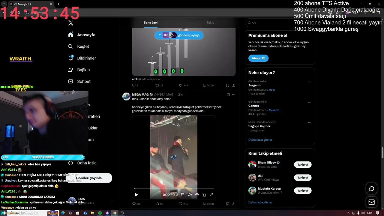Toggle captions on the video

[182, 195]
